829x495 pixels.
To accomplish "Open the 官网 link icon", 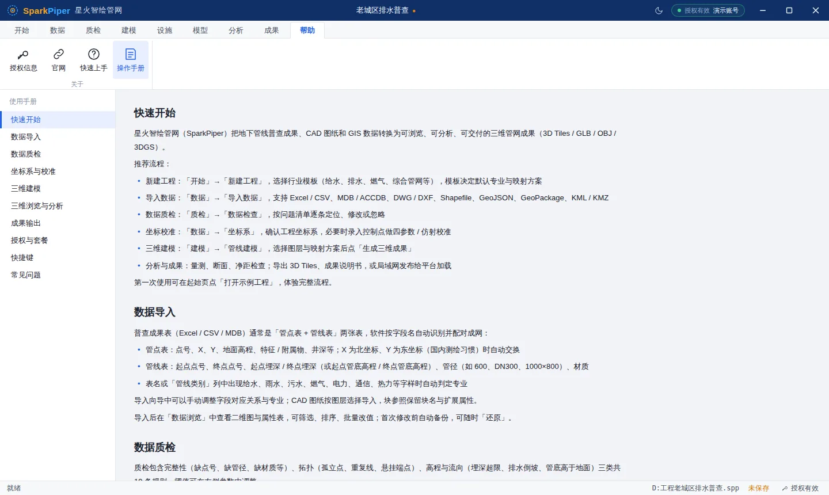I will [x=59, y=60].
